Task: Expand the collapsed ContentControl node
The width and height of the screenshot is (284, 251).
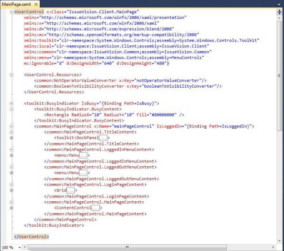Action: point(11,208)
